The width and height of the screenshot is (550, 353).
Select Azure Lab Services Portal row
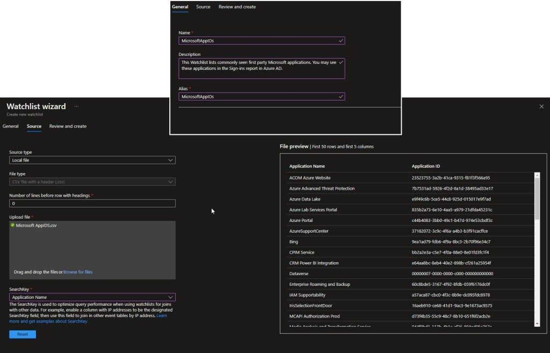pos(410,210)
